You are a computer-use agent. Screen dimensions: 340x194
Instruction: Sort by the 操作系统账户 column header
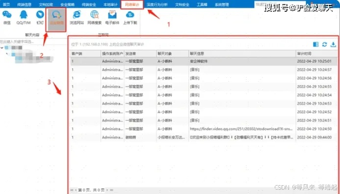click(112, 53)
